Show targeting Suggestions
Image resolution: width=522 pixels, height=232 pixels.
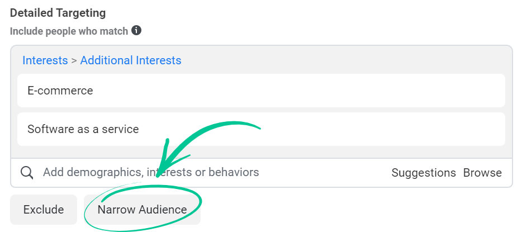(424, 173)
